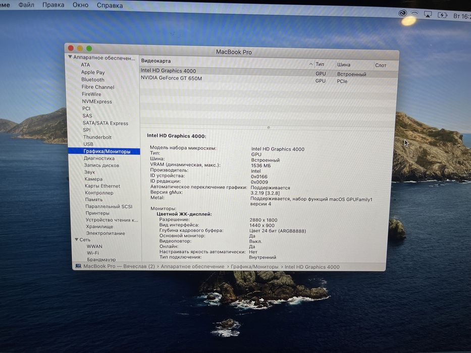Click Аппаратное обеспечение in the path bar

coord(192,266)
